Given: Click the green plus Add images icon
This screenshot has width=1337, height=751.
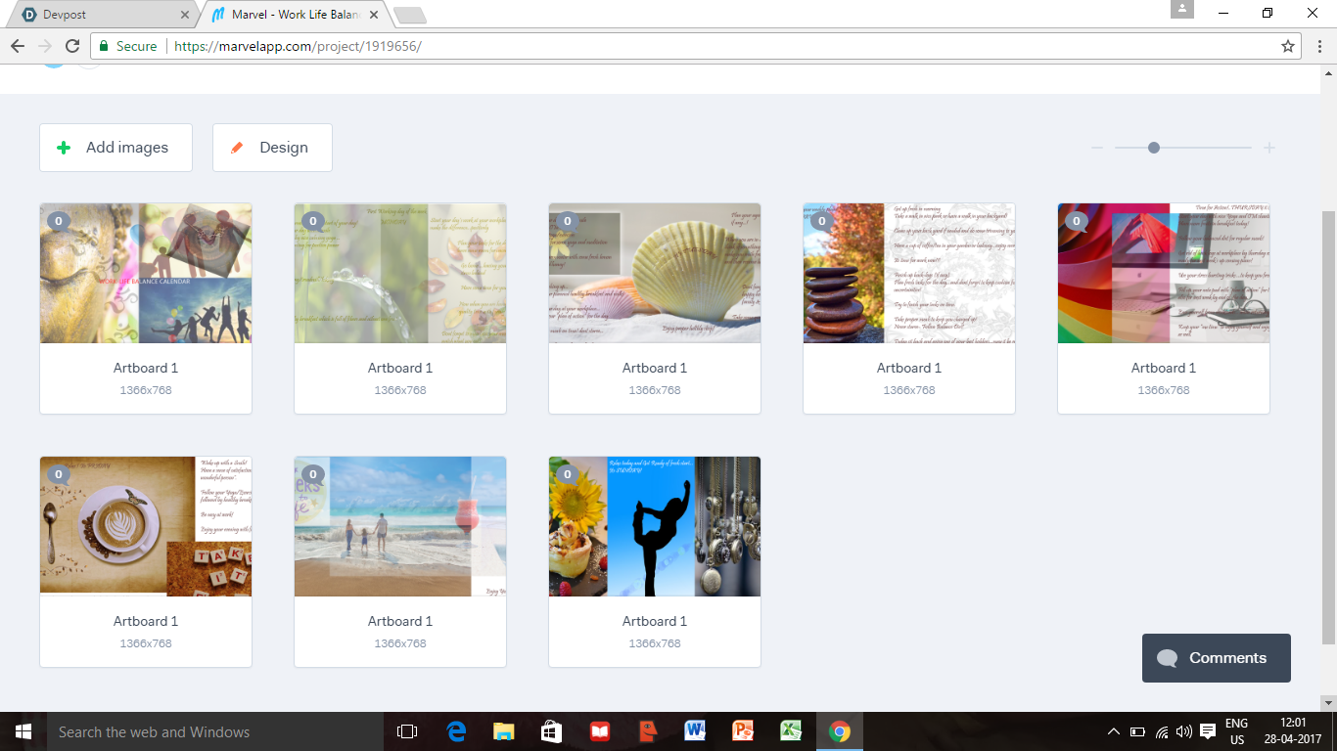Looking at the screenshot, I should tap(63, 147).
